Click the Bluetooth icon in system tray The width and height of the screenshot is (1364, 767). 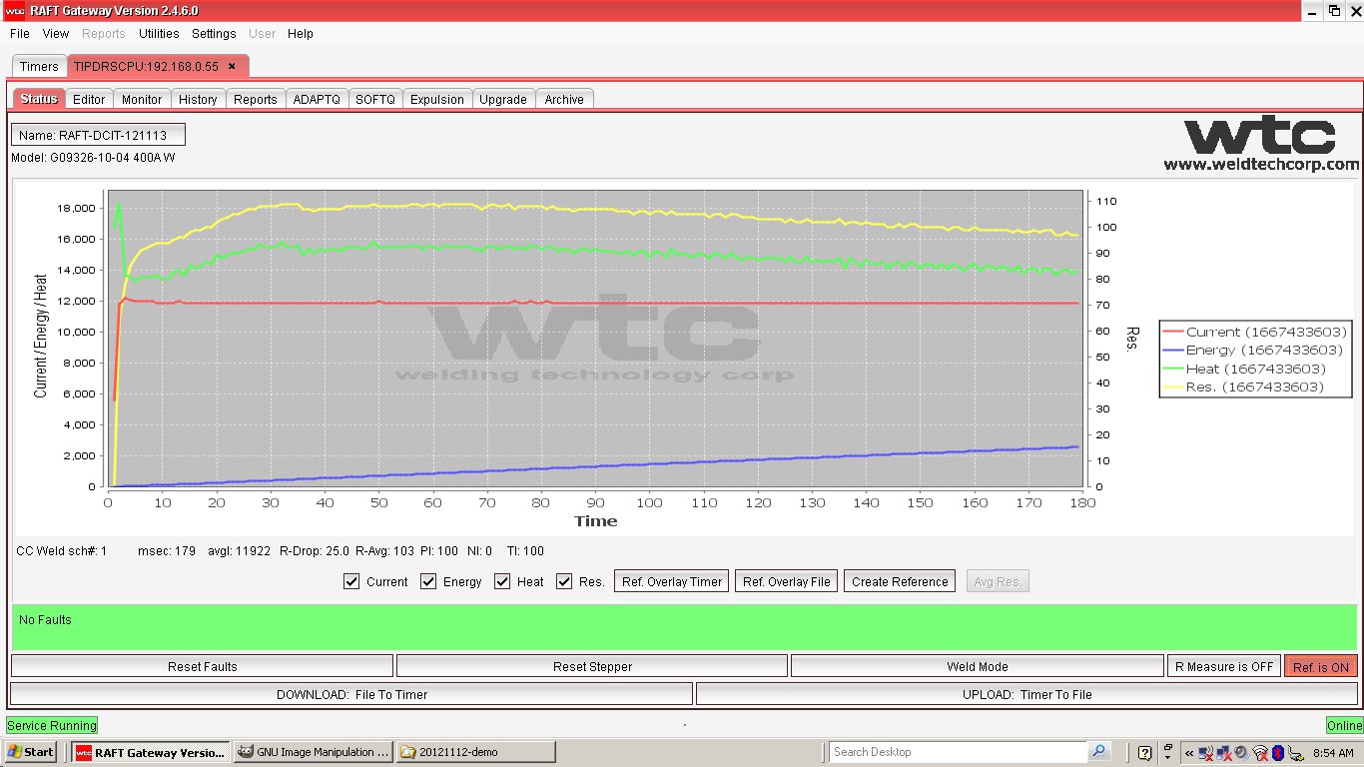1278,753
